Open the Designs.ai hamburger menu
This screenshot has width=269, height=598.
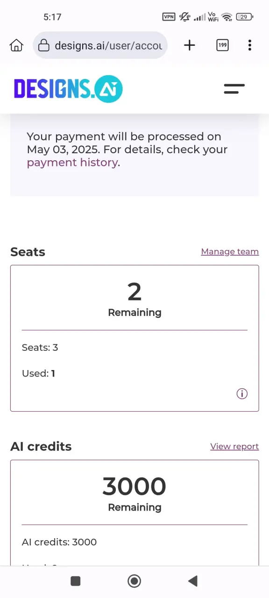[234, 89]
